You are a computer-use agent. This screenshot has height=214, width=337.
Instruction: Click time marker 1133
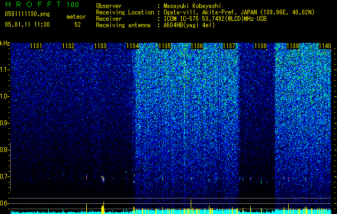click(100, 46)
